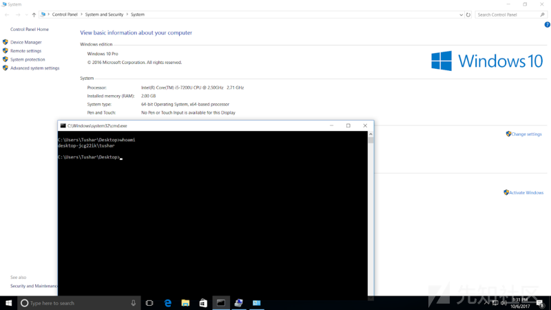This screenshot has height=310, width=551.
Task: Click the cmd scrollbar up arrow
Action: click(x=371, y=134)
